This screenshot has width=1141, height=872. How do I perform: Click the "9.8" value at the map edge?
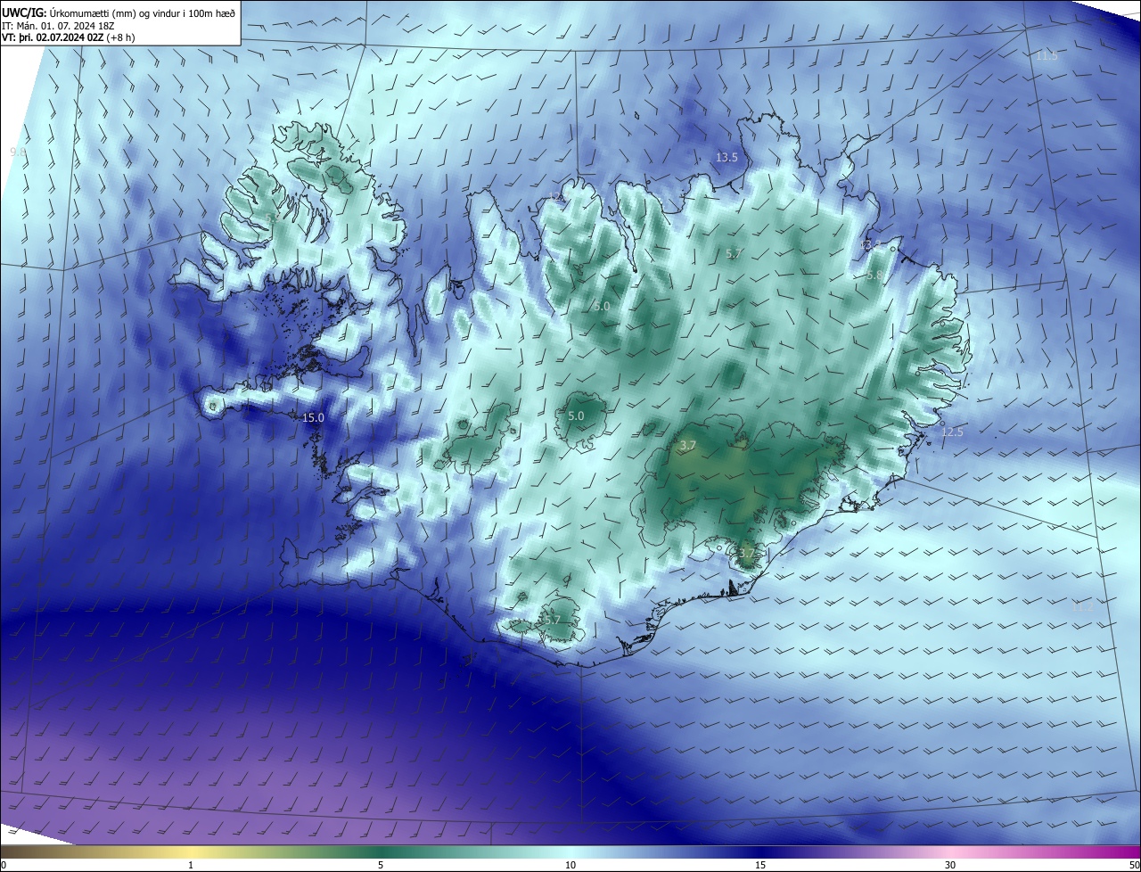(18, 152)
